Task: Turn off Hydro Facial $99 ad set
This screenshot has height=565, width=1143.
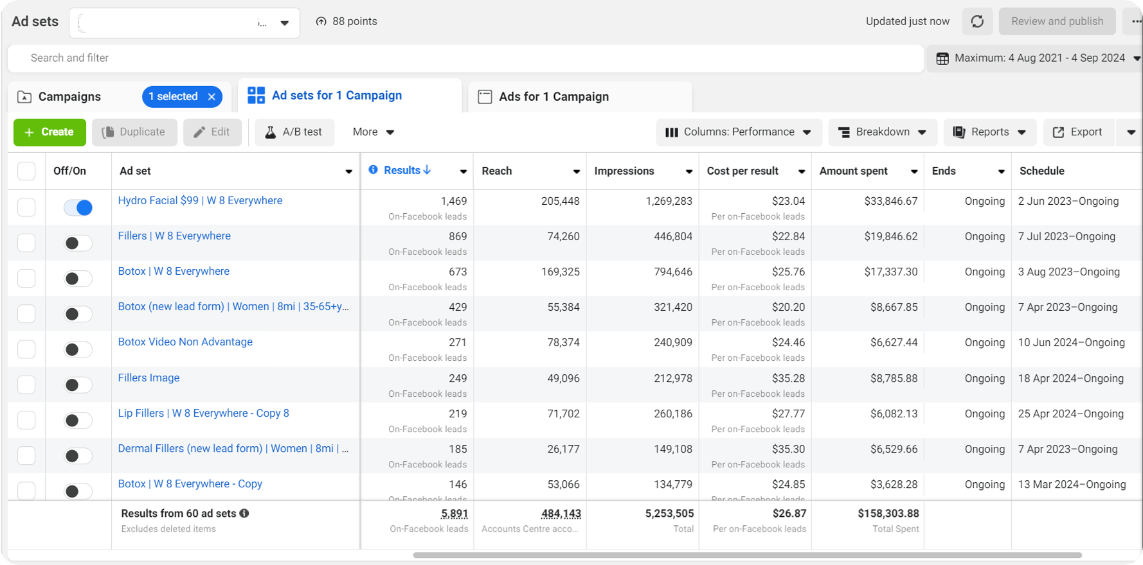Action: coord(78,207)
